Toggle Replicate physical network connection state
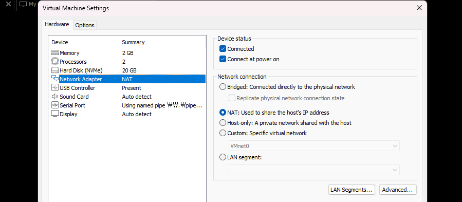 (232, 98)
